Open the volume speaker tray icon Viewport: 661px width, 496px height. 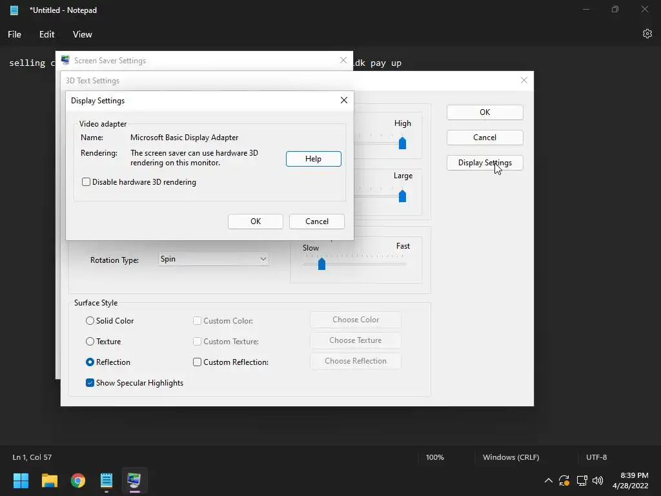click(598, 480)
